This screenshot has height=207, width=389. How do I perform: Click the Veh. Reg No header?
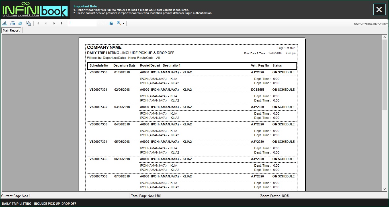point(260,66)
